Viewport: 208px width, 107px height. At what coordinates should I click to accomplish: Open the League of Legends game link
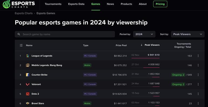pyautogui.click(x=42, y=56)
